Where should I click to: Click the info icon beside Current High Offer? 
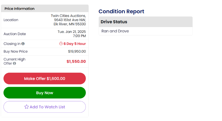click(14, 64)
